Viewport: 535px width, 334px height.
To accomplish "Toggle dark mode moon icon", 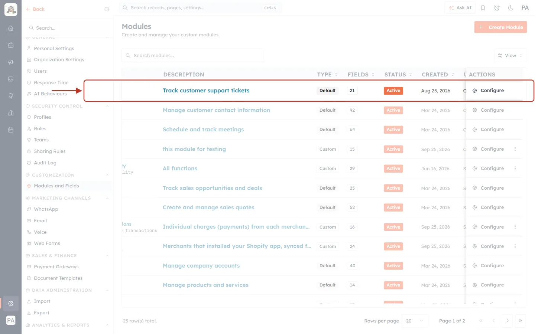I will pyautogui.click(x=511, y=8).
